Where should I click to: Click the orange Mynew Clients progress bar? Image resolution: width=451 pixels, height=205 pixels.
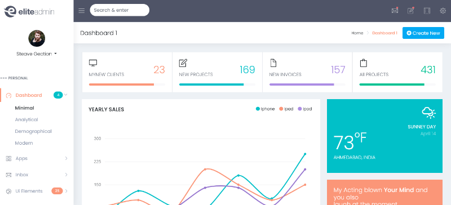[121, 84]
